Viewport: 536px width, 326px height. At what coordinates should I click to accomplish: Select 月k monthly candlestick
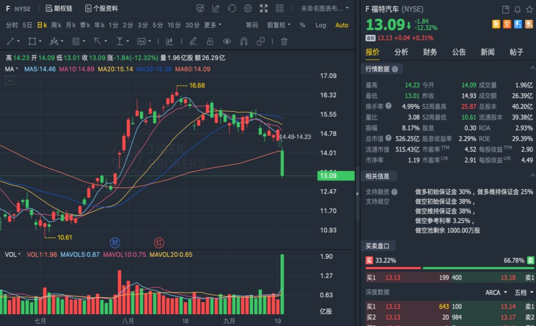tap(71, 25)
